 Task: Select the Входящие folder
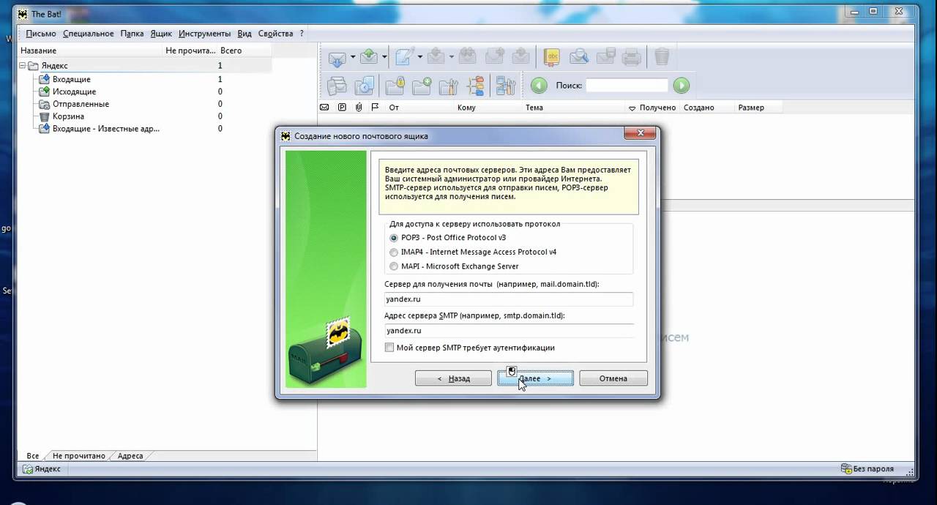(72, 79)
